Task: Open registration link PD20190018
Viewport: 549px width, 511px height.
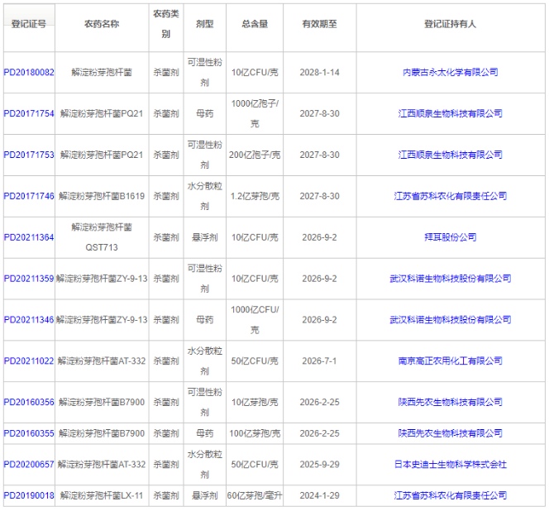Action: pyautogui.click(x=29, y=496)
